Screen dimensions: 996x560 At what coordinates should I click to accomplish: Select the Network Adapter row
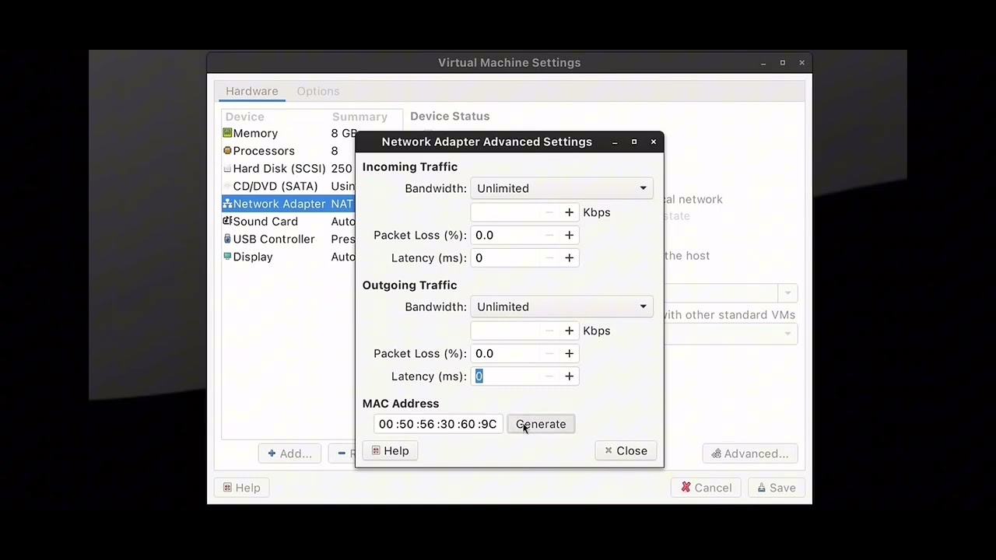tap(288, 204)
